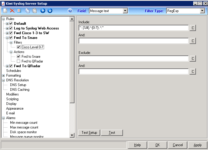
Task: Open the Display settings item
Action: point(11,104)
